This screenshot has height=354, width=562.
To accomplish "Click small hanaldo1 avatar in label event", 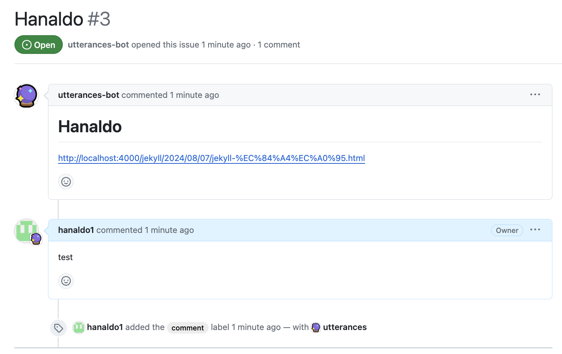I will [79, 328].
